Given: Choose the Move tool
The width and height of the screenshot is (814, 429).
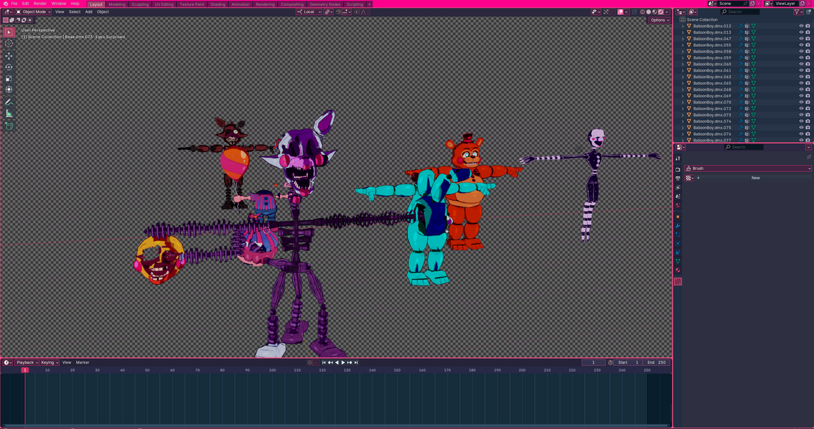Looking at the screenshot, I should click(9, 56).
